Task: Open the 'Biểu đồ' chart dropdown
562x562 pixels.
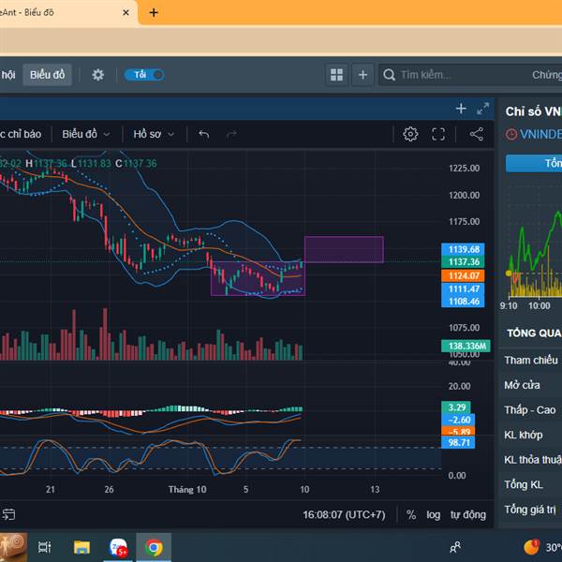Action: point(86,134)
